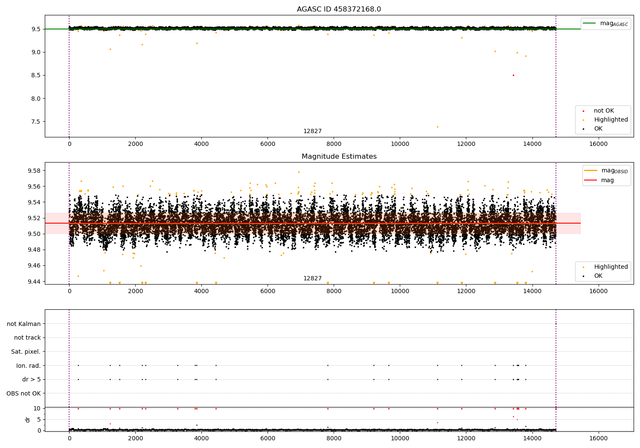This screenshot has height=448, width=640.
Task: Click the '9.50' y-tick label
Action: pos(34,234)
